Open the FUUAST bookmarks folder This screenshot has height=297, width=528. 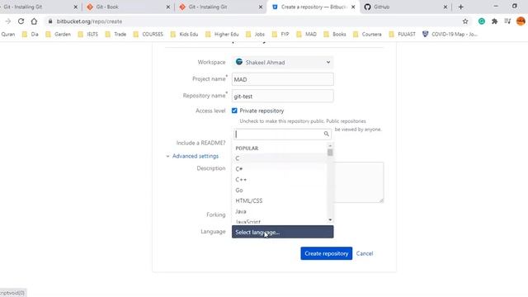[x=402, y=34]
